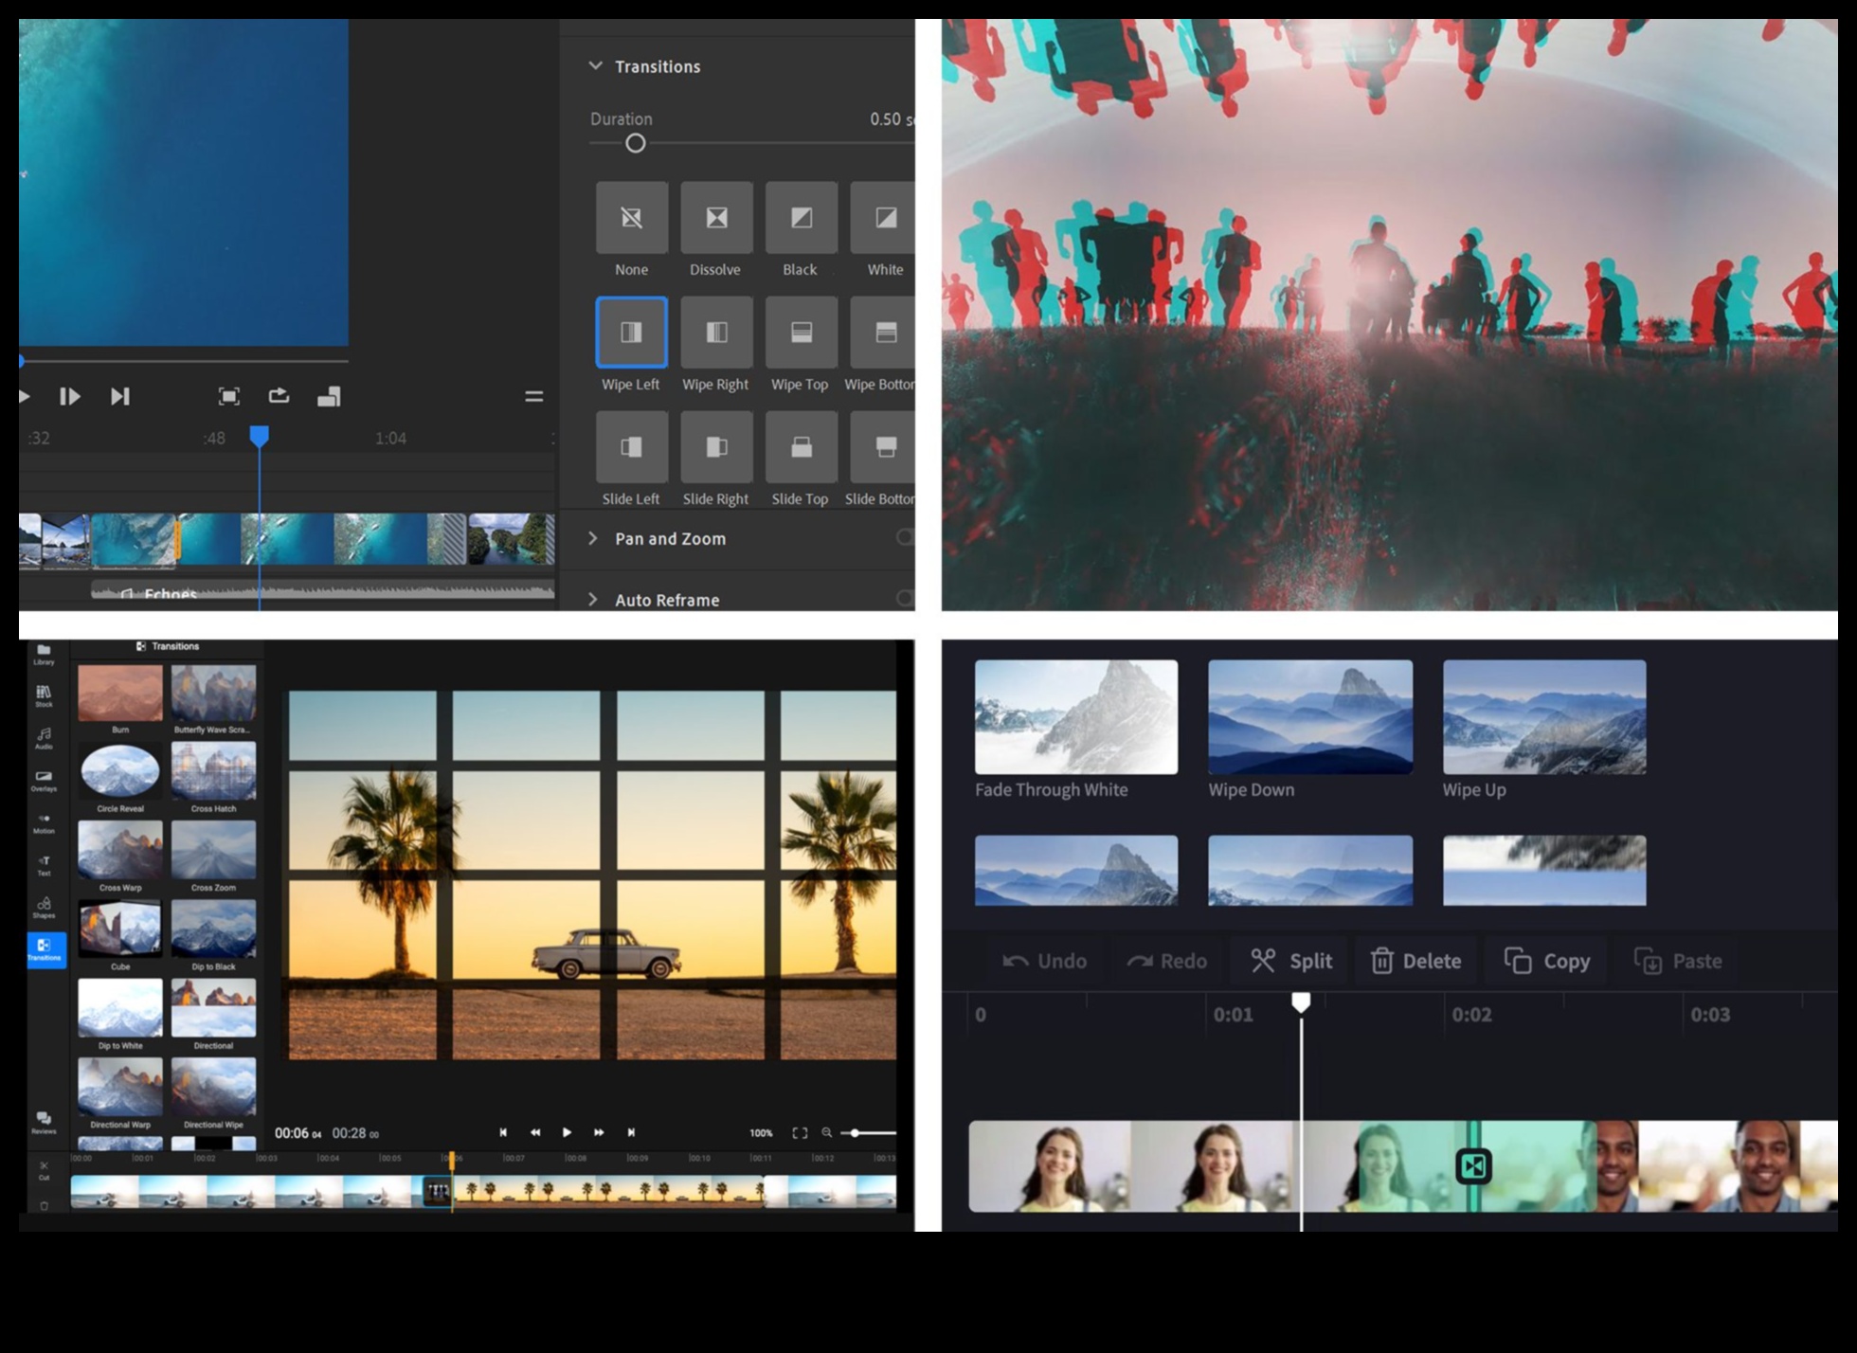The height and width of the screenshot is (1353, 1857).
Task: Pick the Fade Through White thumbnail
Action: [1075, 717]
